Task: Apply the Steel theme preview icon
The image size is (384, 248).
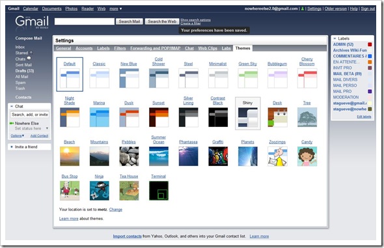Action: [188, 78]
